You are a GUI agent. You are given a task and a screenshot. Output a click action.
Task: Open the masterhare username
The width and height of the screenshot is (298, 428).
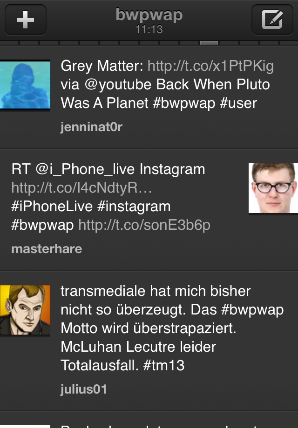point(47,249)
